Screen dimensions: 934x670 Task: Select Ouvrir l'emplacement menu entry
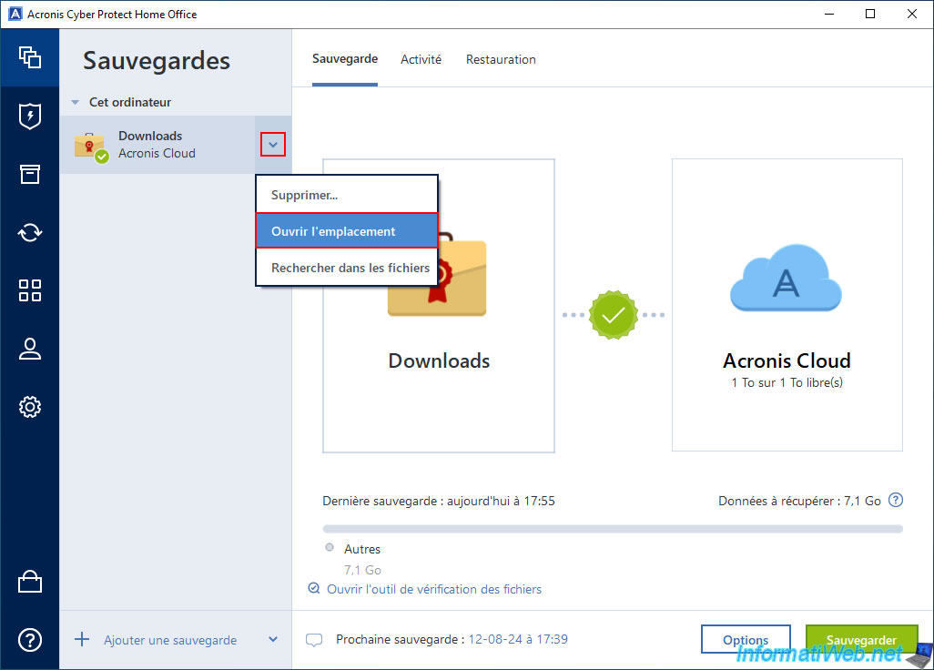click(347, 231)
